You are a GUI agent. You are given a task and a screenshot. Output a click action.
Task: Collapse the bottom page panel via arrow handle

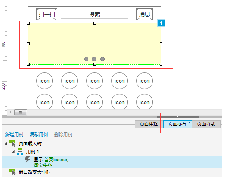coord(177,117)
